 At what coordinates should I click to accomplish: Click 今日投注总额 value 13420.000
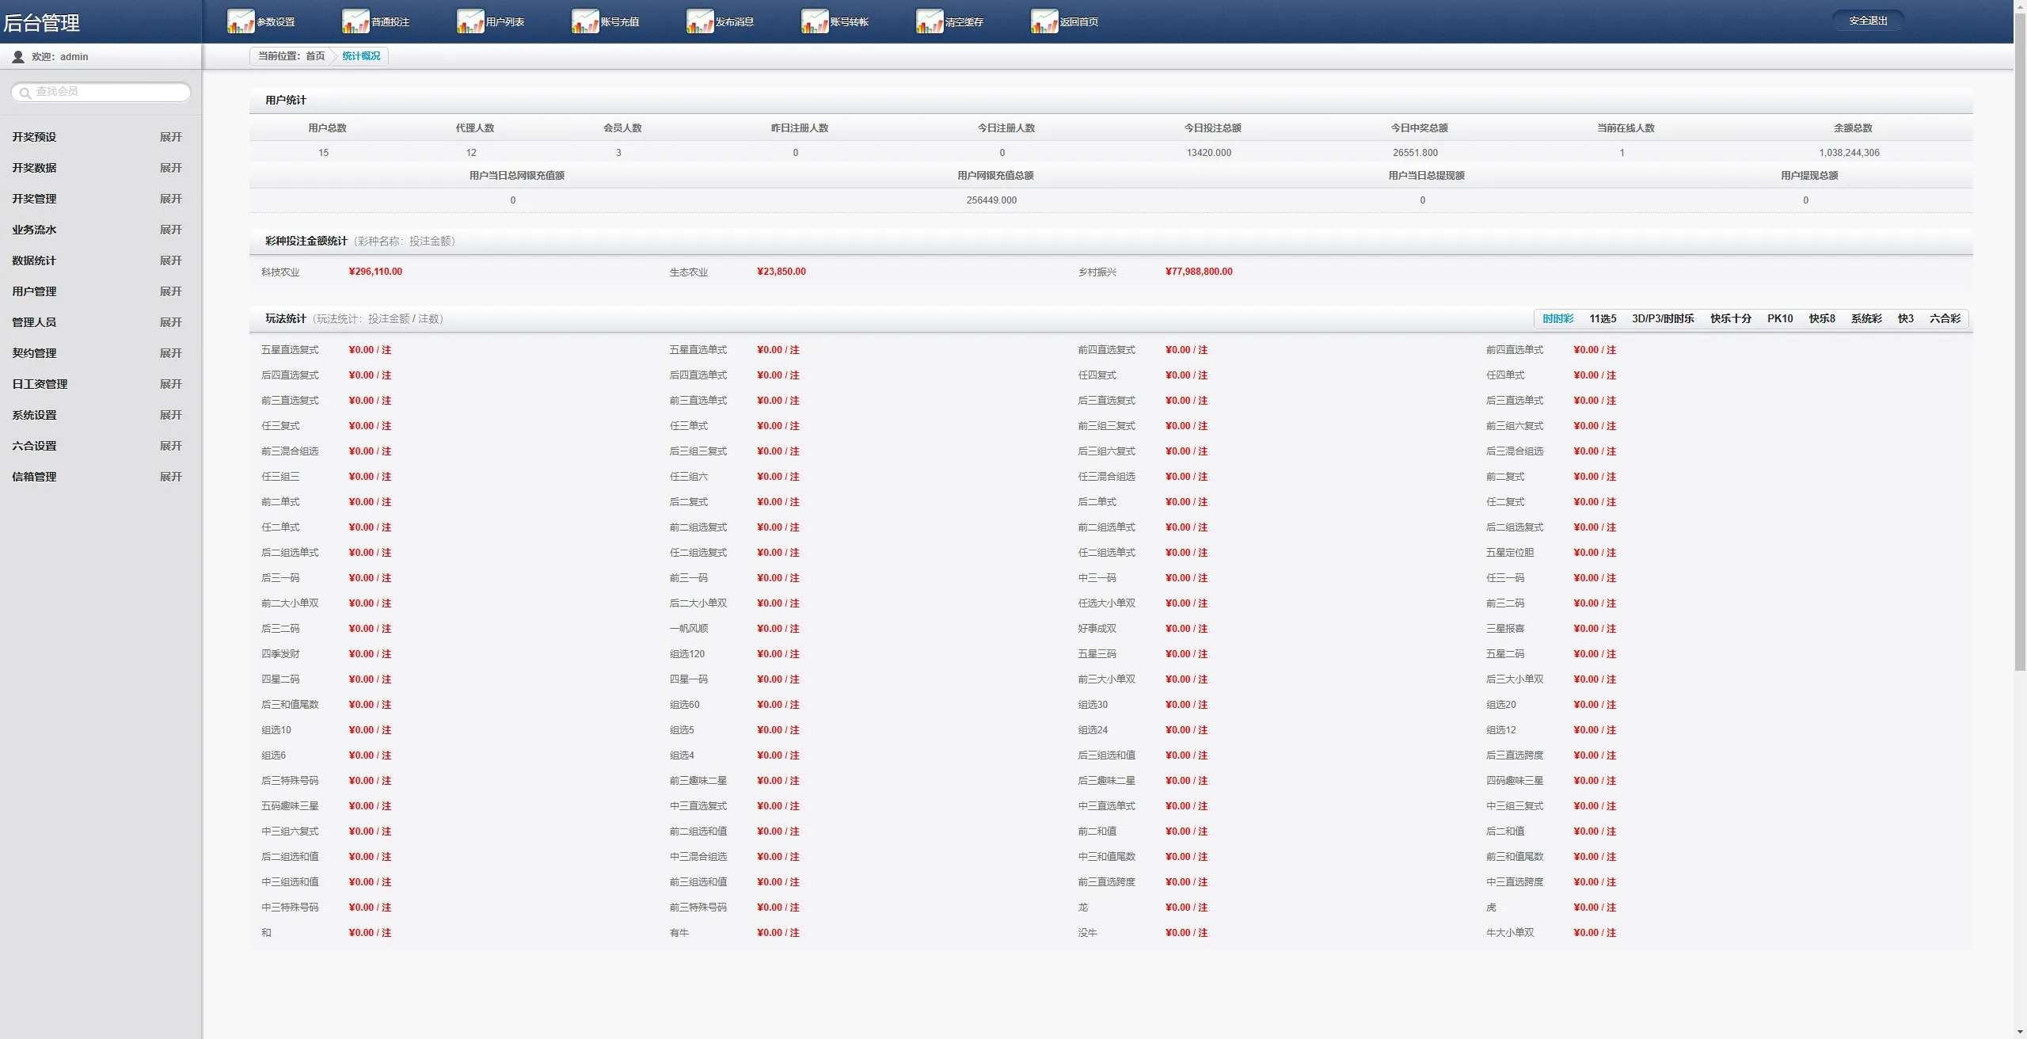tap(1208, 153)
